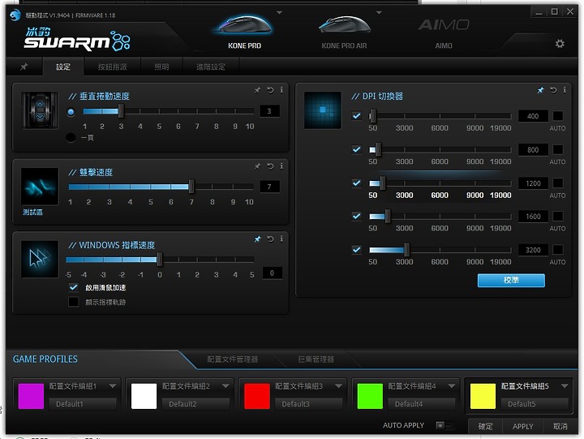Click the blue 校準 calibrate button
The width and height of the screenshot is (584, 439).
[x=511, y=280]
